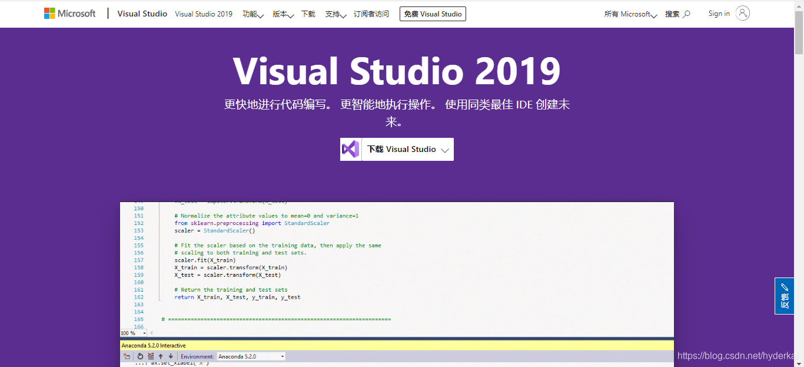Click the 免费 Visual Studio button
804x367 pixels.
coord(433,14)
